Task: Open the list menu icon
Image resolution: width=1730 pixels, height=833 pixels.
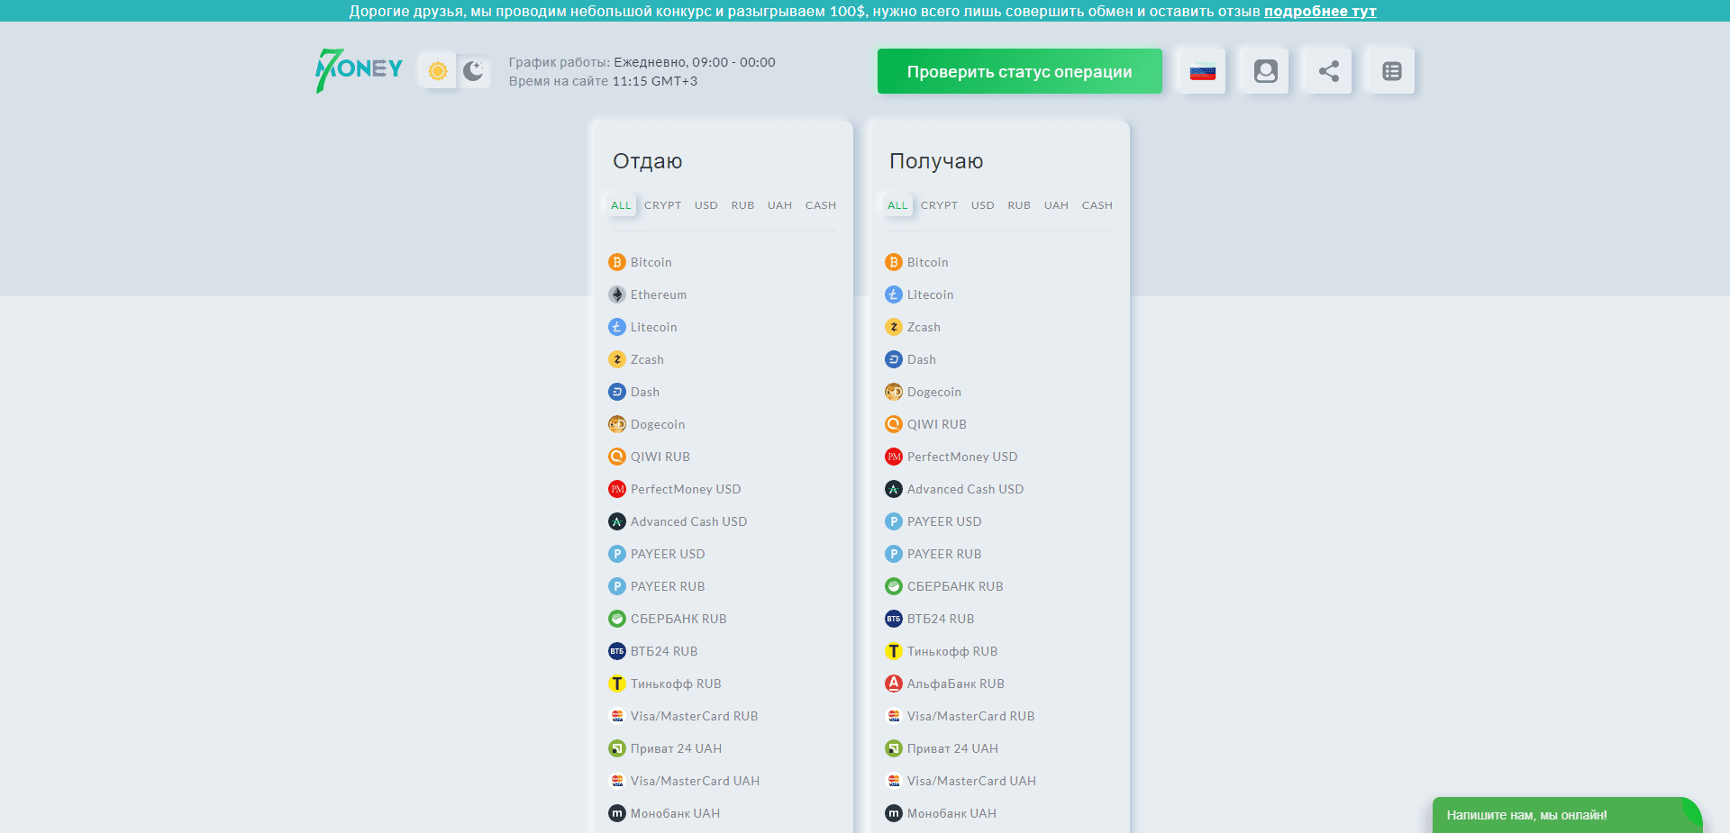Action: click(1391, 71)
